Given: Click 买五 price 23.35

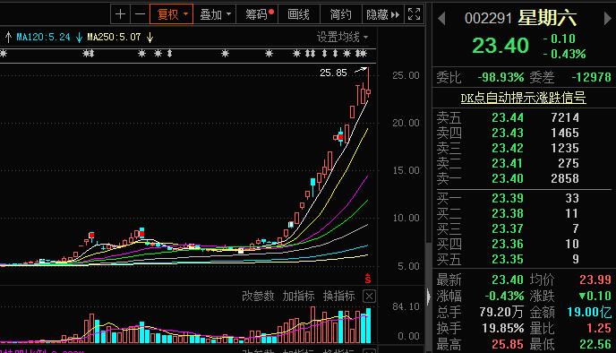Looking at the screenshot, I should 508,259.
